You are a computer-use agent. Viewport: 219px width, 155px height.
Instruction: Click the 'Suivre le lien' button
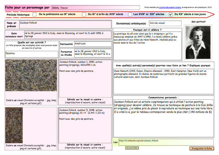(x=132, y=148)
